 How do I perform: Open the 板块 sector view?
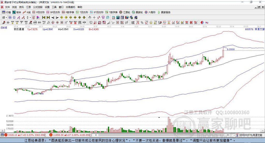point(17,12)
